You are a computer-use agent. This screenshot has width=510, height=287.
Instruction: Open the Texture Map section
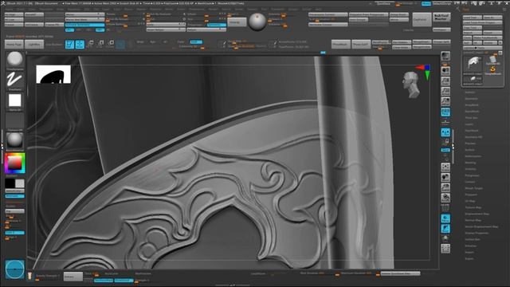click(x=473, y=207)
